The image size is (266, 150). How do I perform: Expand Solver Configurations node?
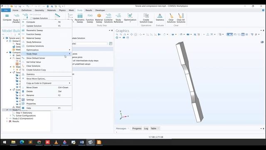point(10,116)
